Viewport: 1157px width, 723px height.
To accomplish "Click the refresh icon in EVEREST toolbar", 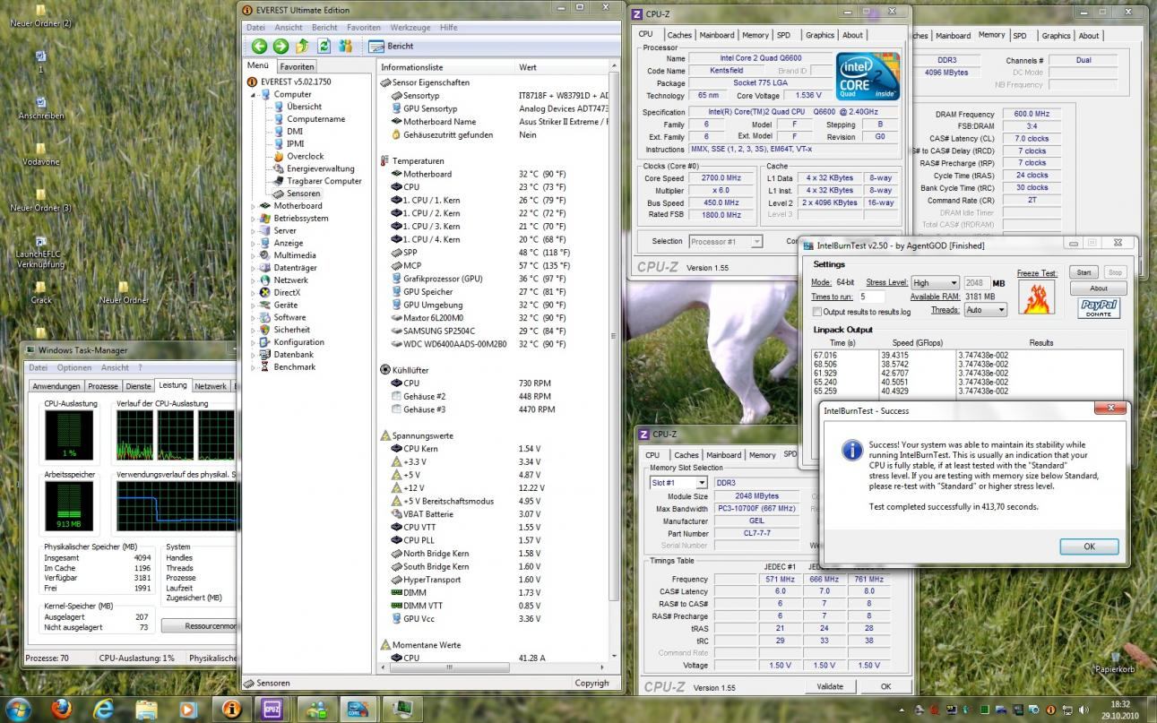I will pos(324,47).
